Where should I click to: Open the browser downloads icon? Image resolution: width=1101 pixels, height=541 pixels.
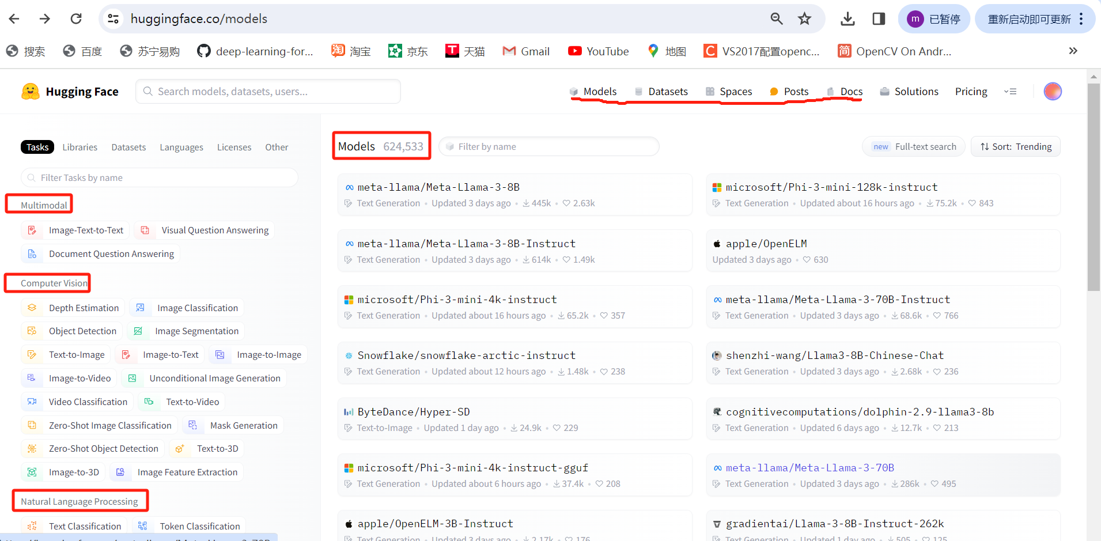click(x=847, y=19)
